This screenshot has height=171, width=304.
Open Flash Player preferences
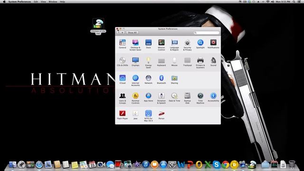click(x=123, y=115)
